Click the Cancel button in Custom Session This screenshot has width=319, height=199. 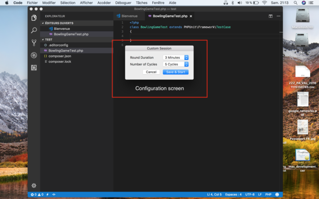pos(151,72)
